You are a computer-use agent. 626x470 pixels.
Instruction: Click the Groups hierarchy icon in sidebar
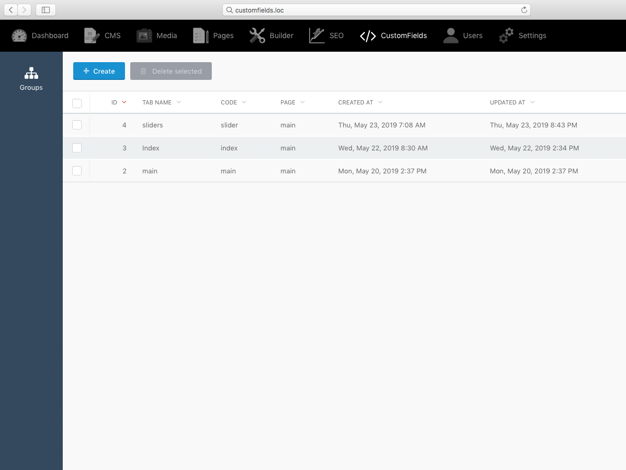pos(31,73)
